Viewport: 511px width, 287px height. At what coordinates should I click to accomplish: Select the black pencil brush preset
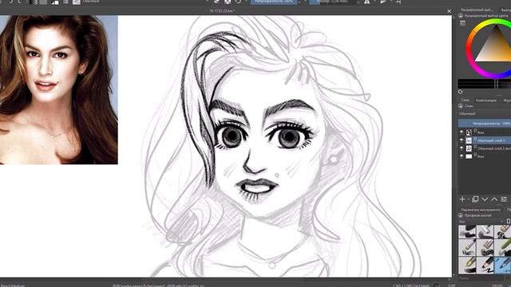[x=485, y=265]
